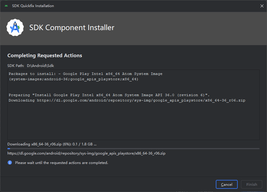Click the "SDK Component Installer" header title
The width and height of the screenshot is (267, 192).
point(72,28)
